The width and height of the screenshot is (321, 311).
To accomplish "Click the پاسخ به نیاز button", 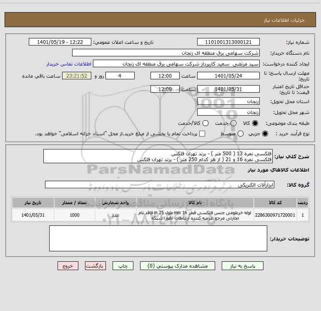I will point(243,266).
